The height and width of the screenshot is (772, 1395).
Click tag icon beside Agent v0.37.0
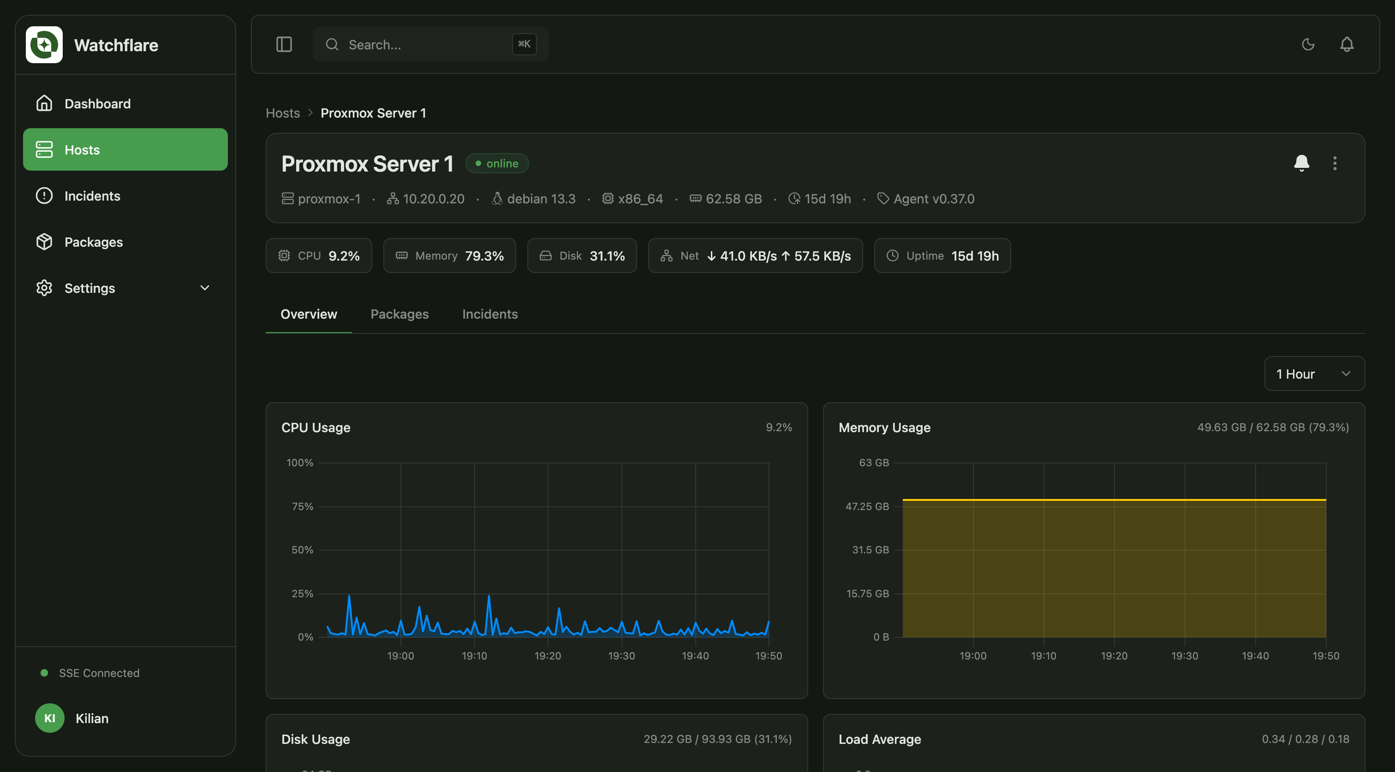tap(882, 199)
